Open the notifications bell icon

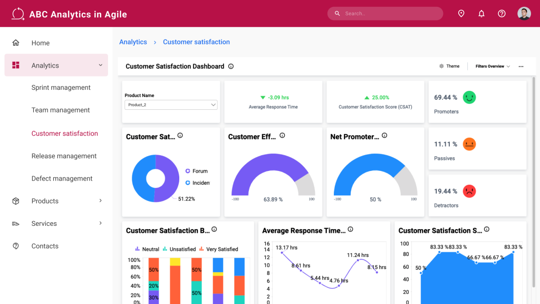pyautogui.click(x=481, y=13)
